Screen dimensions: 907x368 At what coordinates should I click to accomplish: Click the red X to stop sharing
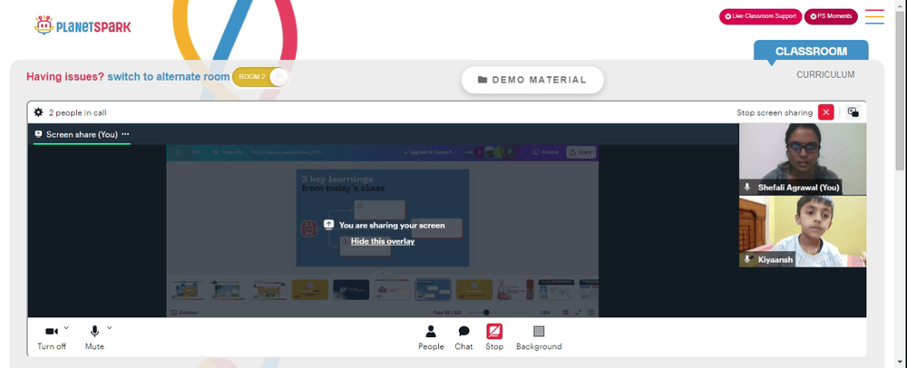coord(826,112)
